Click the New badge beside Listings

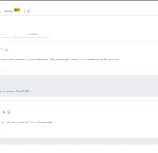pos(17,10)
